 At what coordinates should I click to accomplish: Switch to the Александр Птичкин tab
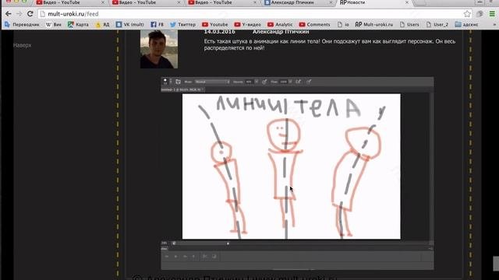299,2
